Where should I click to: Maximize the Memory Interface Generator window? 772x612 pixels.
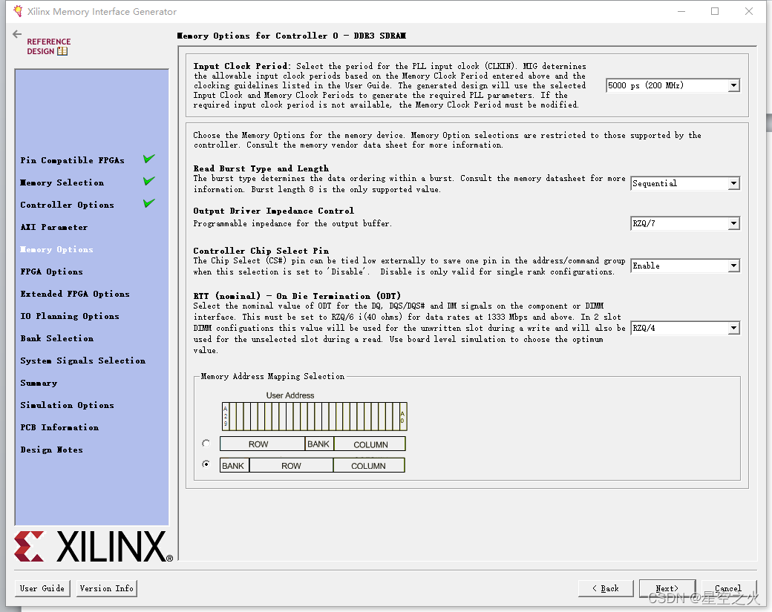(x=715, y=11)
